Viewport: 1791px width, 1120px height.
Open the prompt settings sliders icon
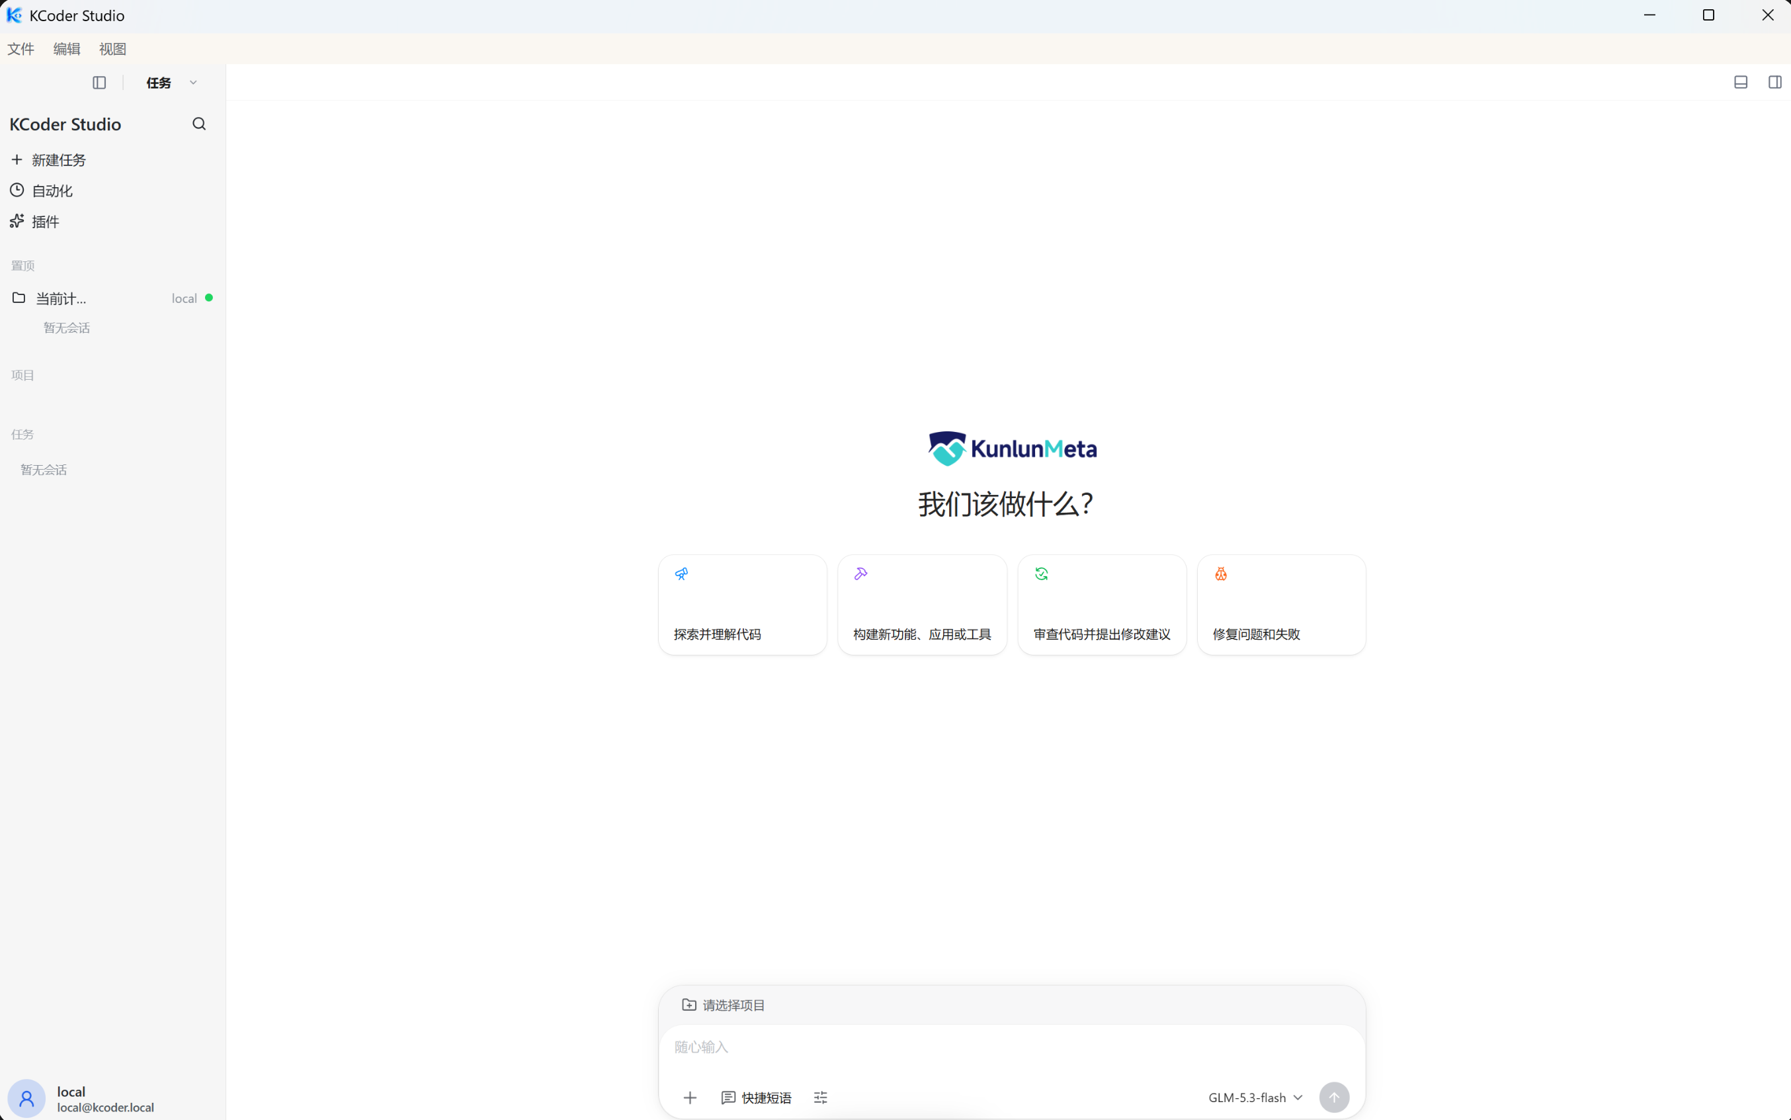pos(820,1098)
